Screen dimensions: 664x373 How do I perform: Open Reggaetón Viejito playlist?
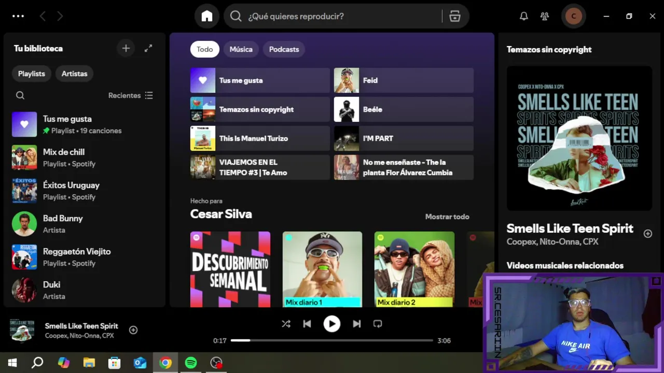pyautogui.click(x=84, y=257)
